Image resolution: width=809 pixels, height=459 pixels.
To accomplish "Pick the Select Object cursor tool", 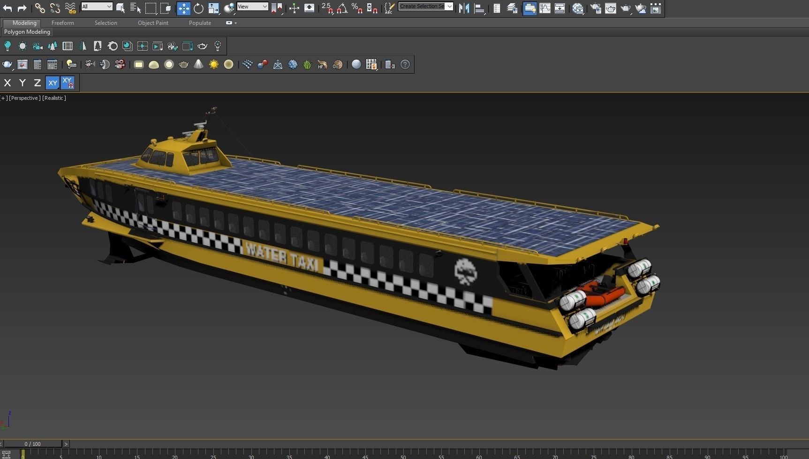I will 121,8.
